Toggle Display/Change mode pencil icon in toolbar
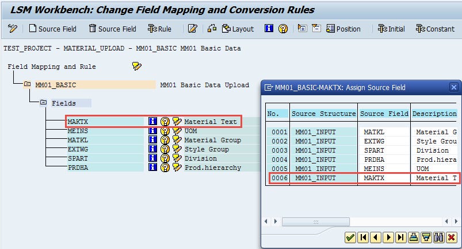 tap(13, 29)
